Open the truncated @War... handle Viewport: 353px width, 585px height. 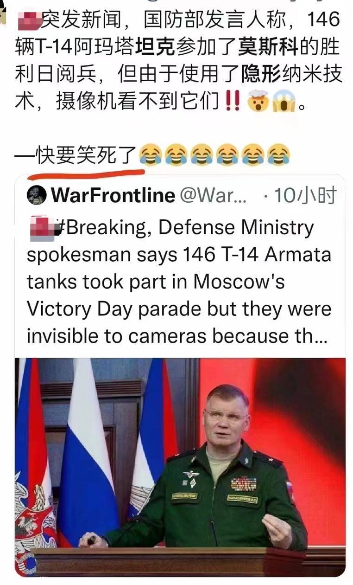(x=213, y=196)
